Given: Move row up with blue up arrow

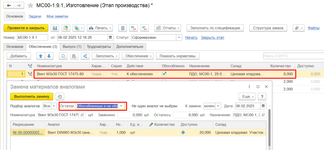Looking at the screenshot, I should pos(40,56).
